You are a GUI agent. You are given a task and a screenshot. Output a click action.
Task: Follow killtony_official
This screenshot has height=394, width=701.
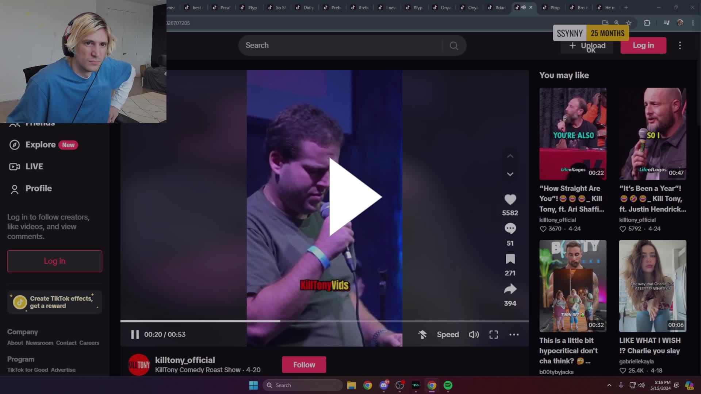[304, 365]
